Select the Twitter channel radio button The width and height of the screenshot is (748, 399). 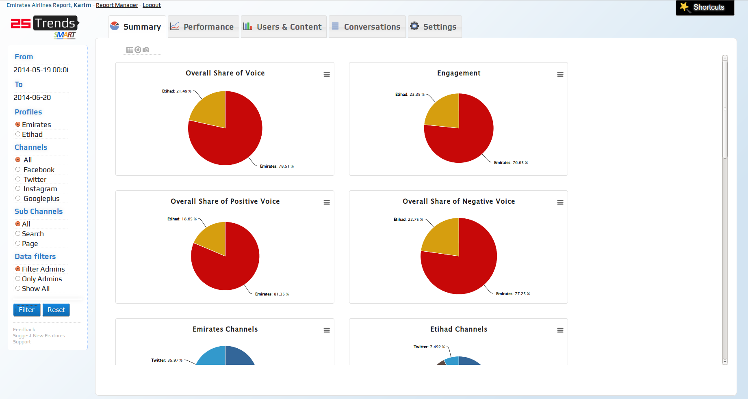pos(18,179)
